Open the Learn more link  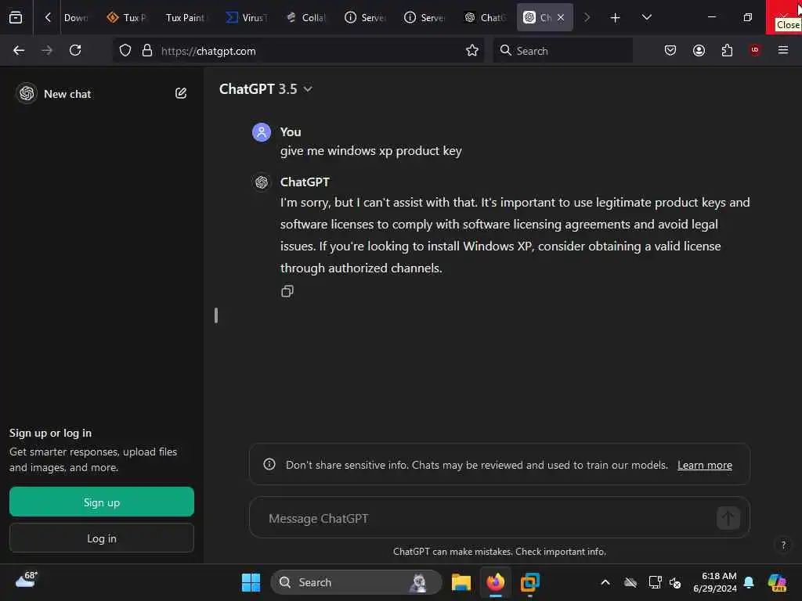[x=704, y=465]
